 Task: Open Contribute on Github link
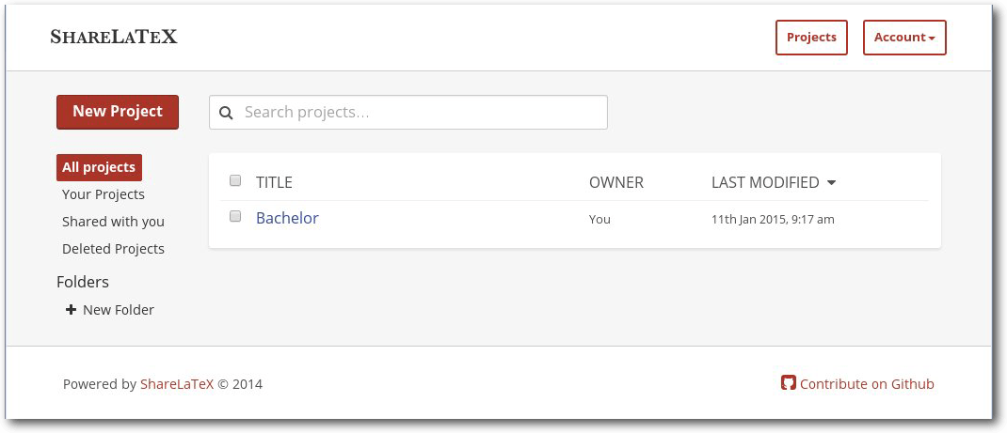coord(867,384)
